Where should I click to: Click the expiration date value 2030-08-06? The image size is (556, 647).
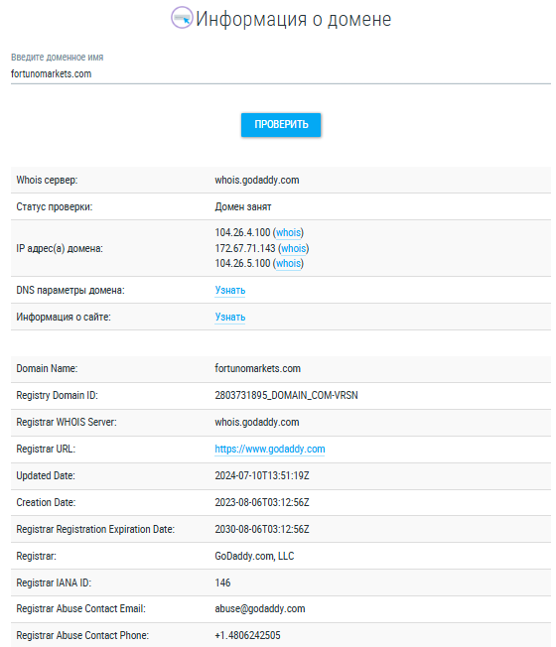[x=262, y=529]
